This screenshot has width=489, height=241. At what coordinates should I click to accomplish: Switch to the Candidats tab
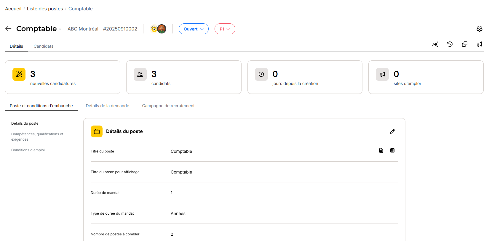[44, 46]
